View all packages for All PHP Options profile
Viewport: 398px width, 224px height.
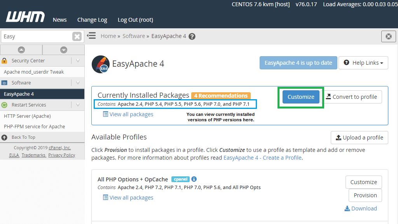[x=128, y=198]
